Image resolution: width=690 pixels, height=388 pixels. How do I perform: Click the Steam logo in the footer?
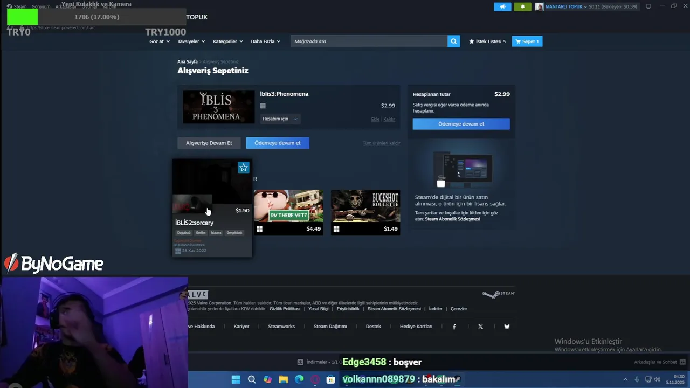pyautogui.click(x=498, y=294)
